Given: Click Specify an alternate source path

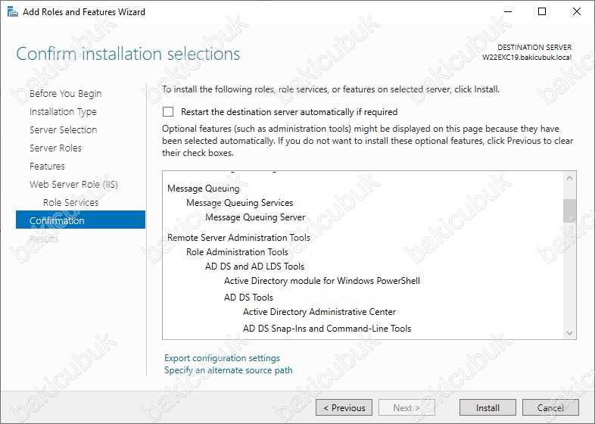Looking at the screenshot, I should (x=229, y=370).
